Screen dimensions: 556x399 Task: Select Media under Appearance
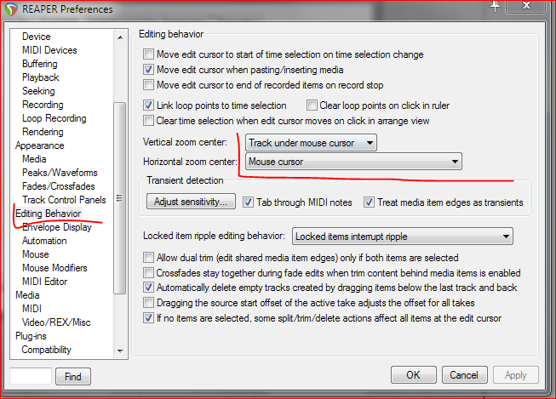[x=34, y=159]
